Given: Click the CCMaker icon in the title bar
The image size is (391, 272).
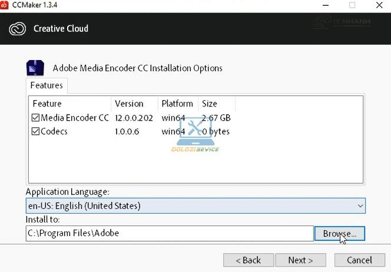Looking at the screenshot, I should (x=6, y=5).
